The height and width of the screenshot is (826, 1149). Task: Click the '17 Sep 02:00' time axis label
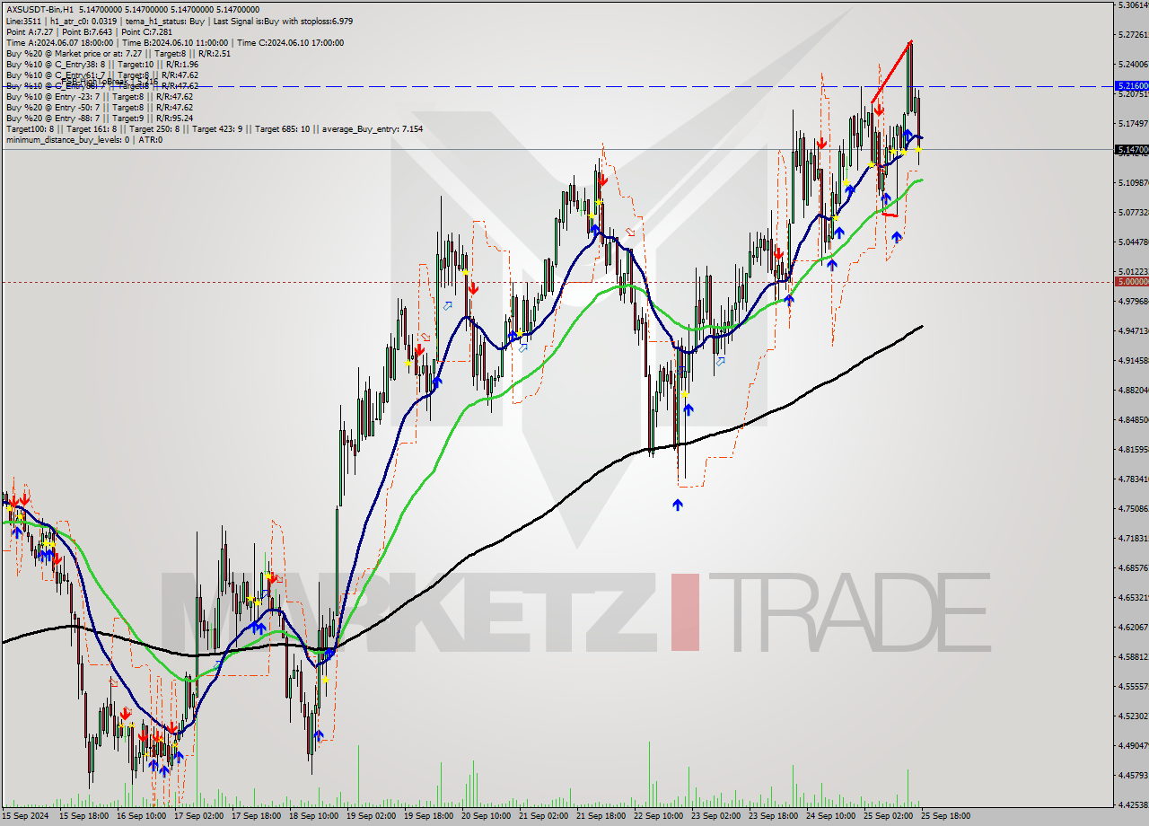pos(198,816)
